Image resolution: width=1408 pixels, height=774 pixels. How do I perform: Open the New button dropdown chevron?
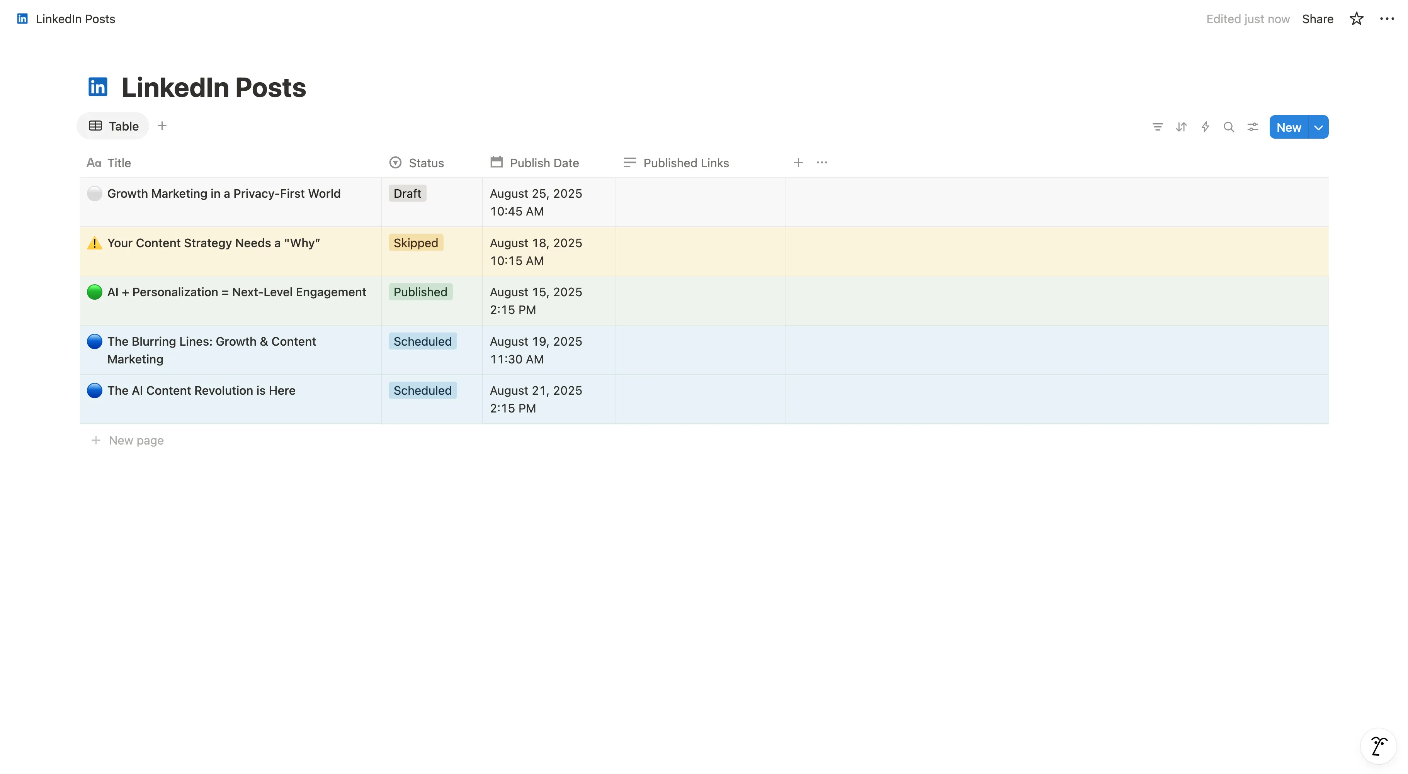tap(1318, 127)
